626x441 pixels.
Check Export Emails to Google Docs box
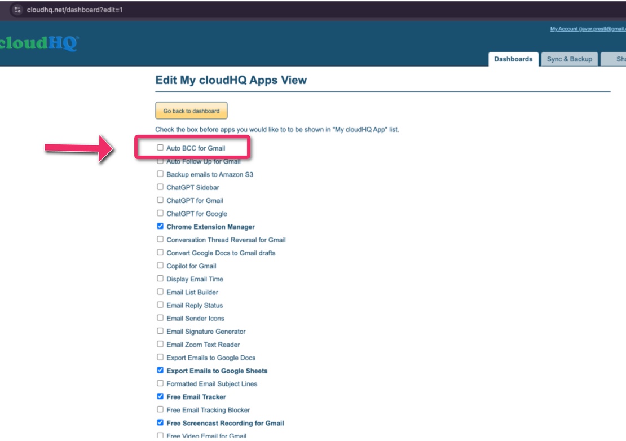click(160, 357)
